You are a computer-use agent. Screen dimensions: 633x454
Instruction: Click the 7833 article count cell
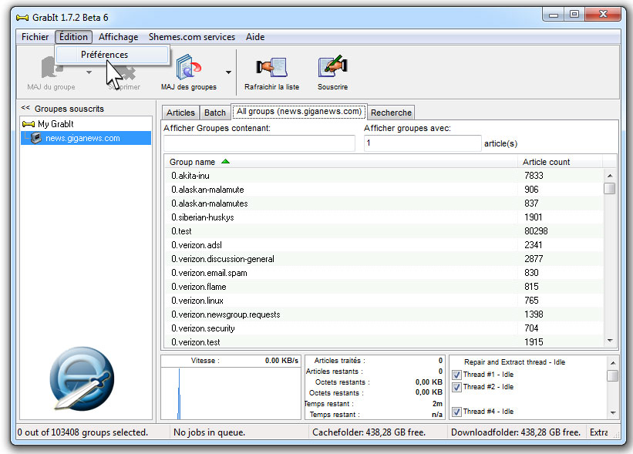[534, 176]
